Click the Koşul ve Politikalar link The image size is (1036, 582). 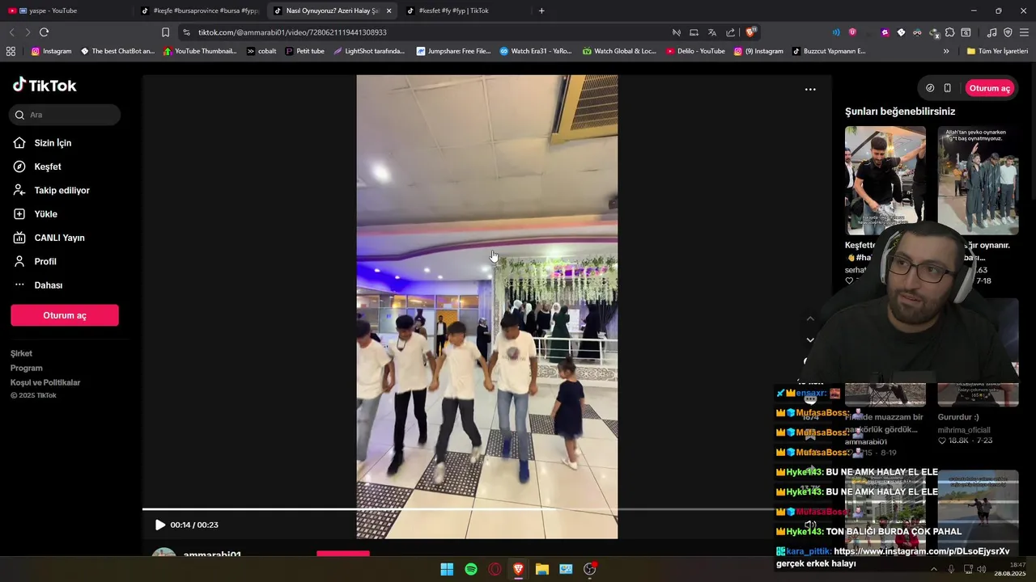pyautogui.click(x=45, y=382)
